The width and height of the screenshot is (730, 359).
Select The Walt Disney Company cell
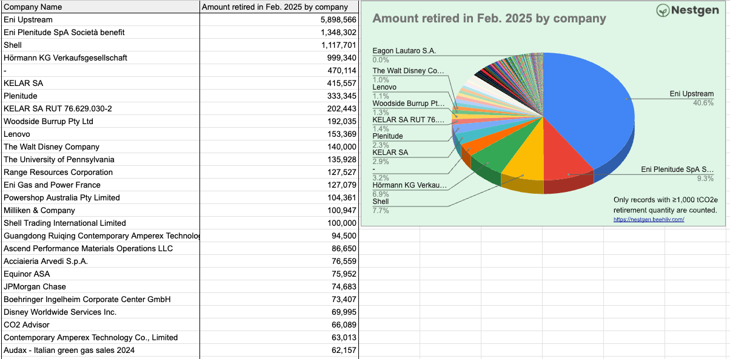[x=100, y=147]
